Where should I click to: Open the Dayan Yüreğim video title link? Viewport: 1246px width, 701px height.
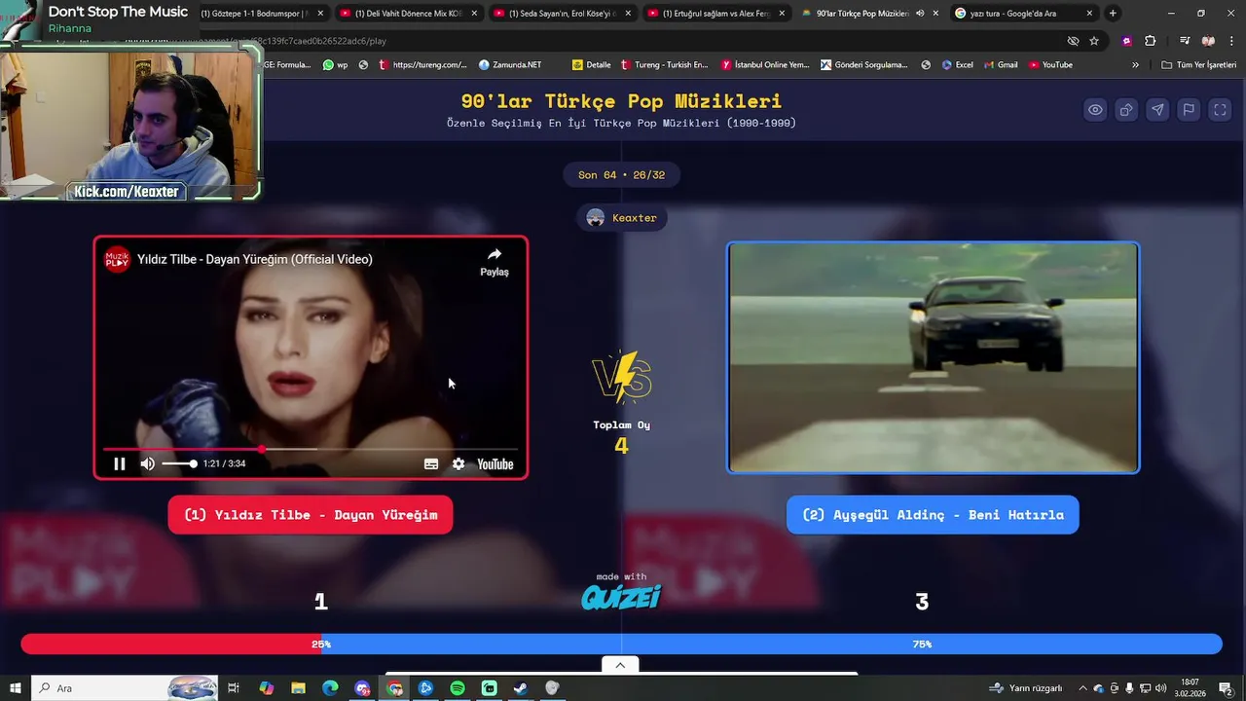point(255,259)
